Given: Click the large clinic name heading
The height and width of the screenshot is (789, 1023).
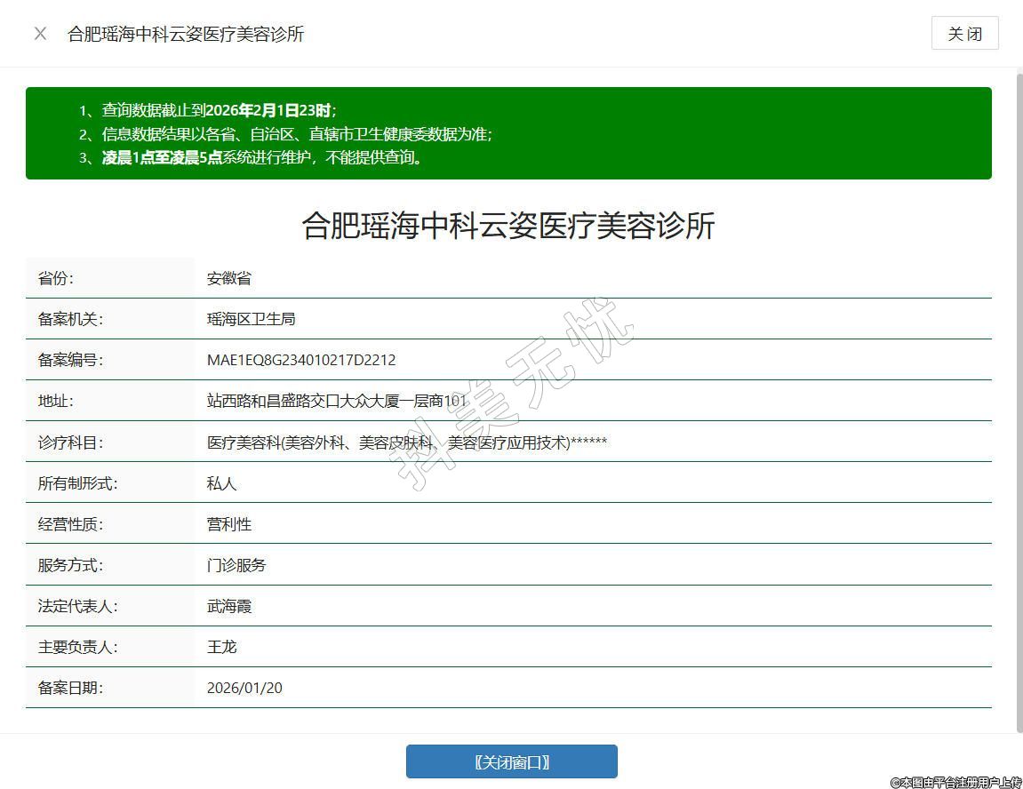Looking at the screenshot, I should tap(508, 225).
